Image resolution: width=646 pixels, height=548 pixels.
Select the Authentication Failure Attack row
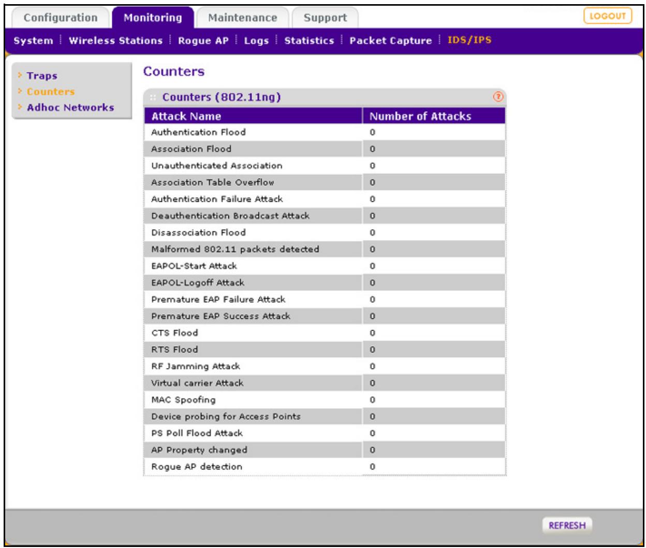[325, 199]
